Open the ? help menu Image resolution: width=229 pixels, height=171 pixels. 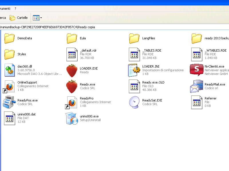tap(15, 9)
